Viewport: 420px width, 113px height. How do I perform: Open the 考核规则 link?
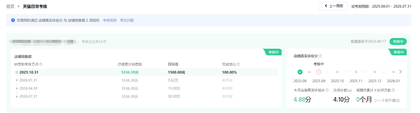110,20
